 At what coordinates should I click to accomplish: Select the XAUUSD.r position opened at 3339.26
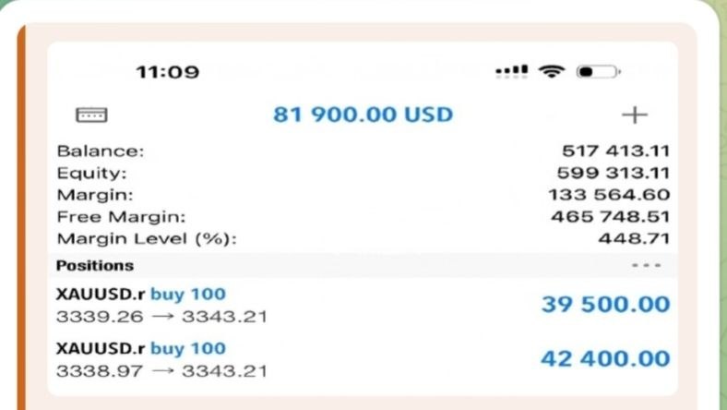coord(363,305)
